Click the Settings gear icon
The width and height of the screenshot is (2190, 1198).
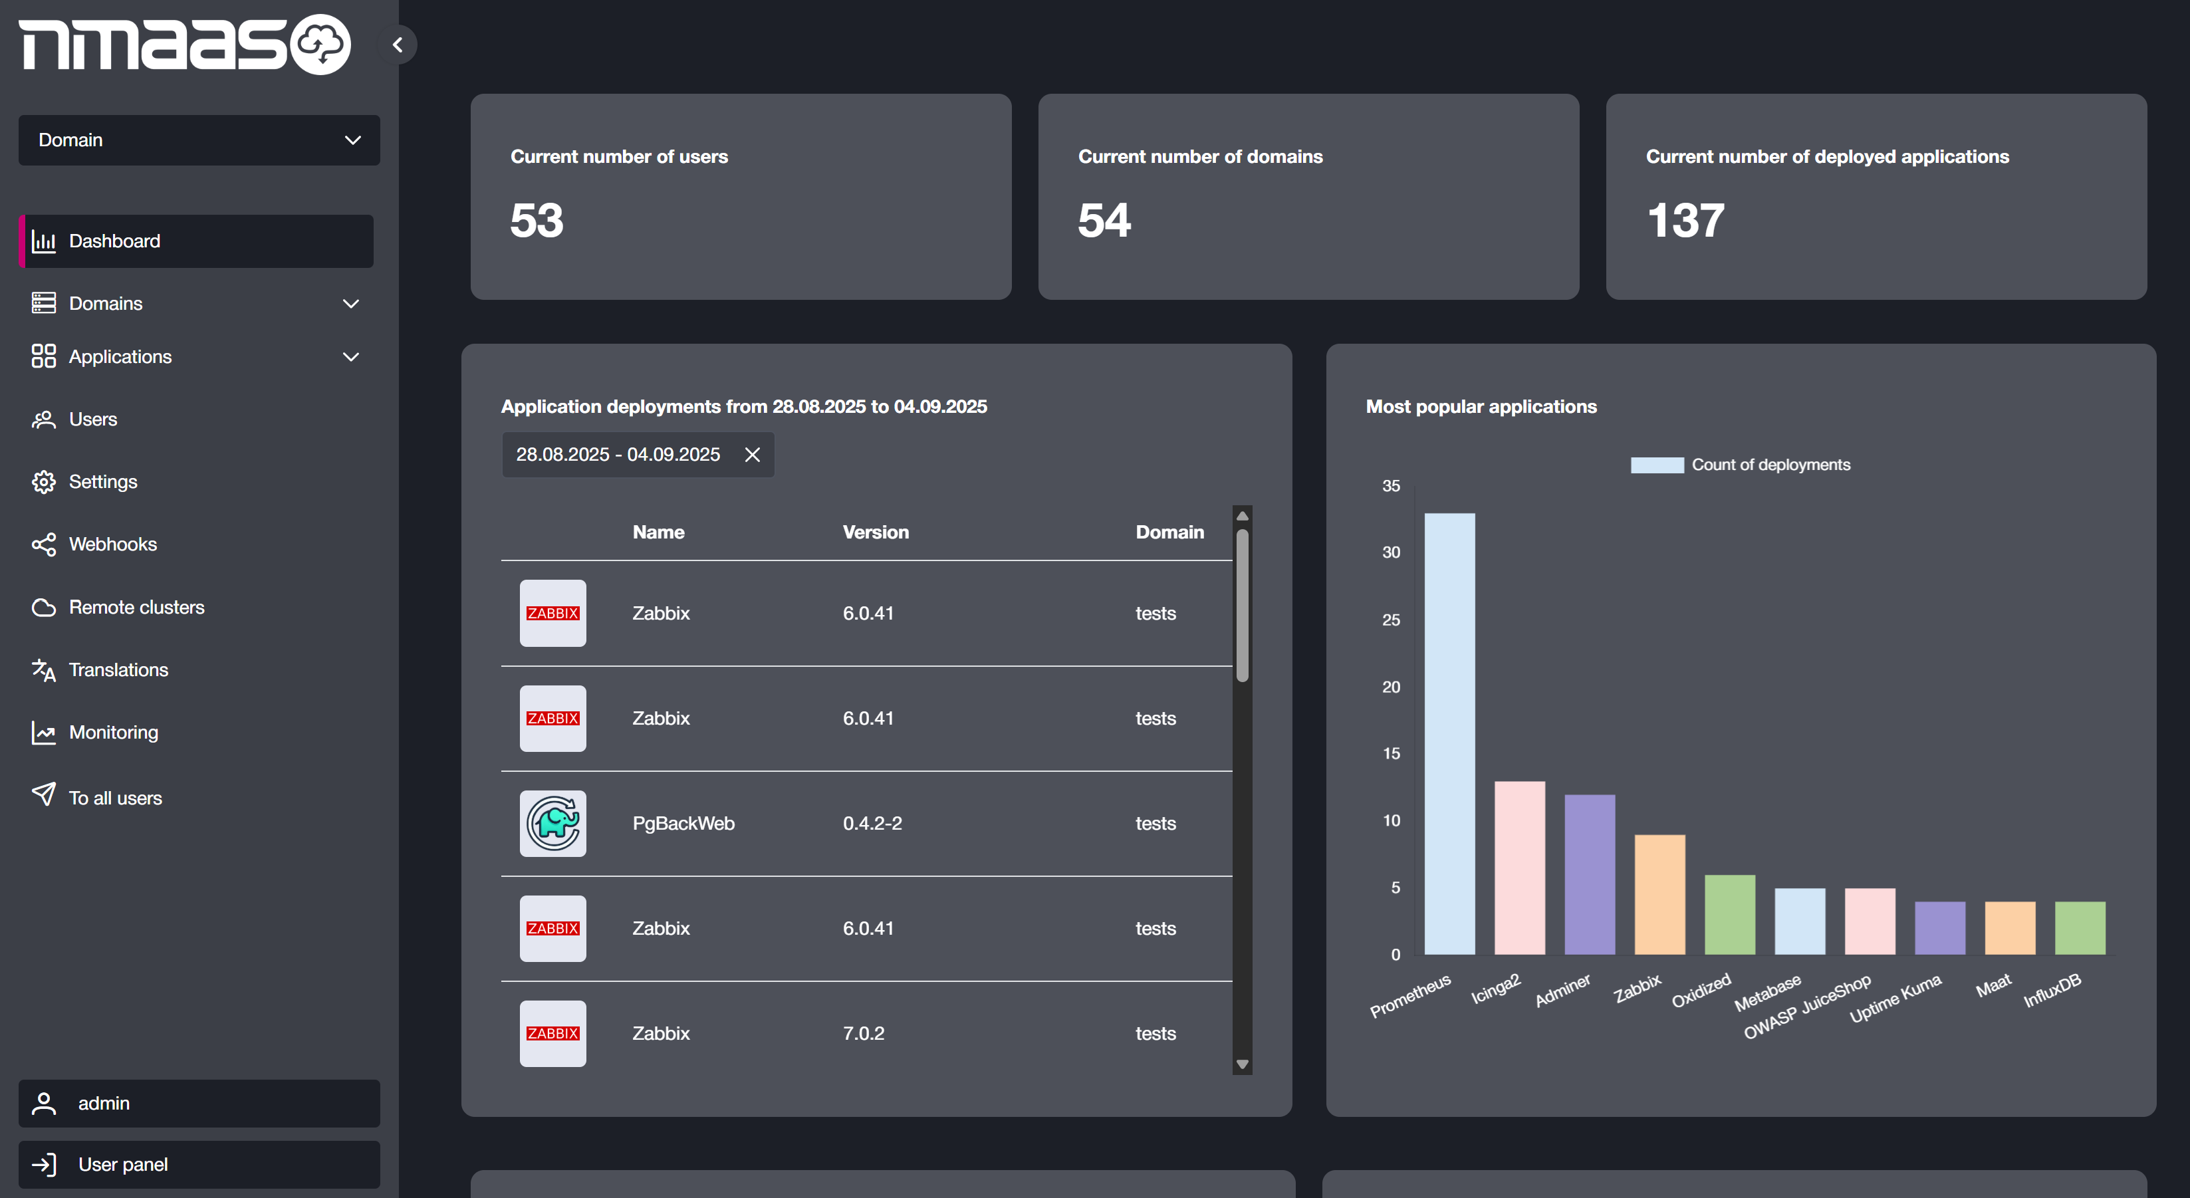tap(43, 482)
